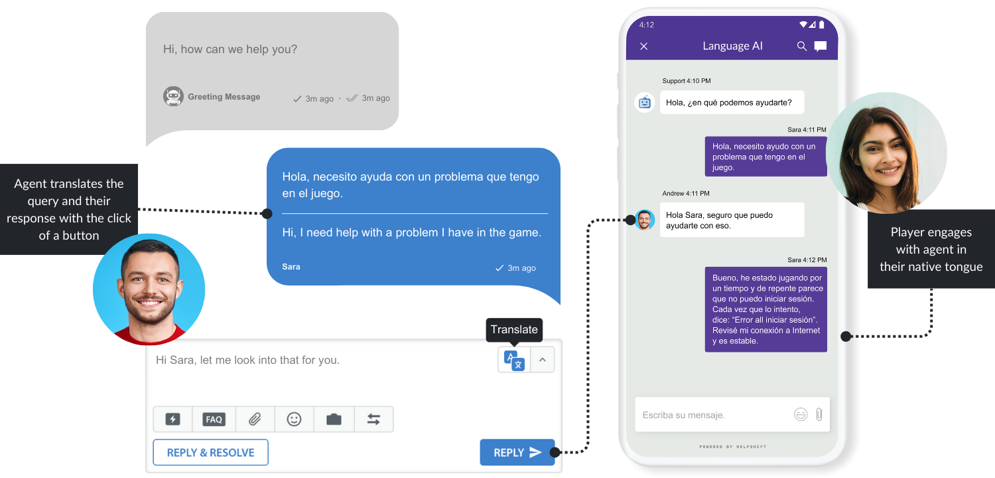Click the paperclip in phone message bar
The image size is (995, 478).
(819, 414)
